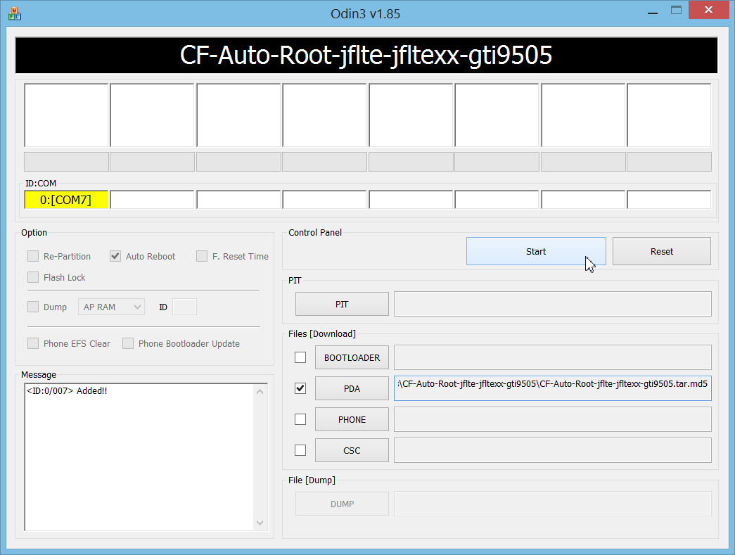This screenshot has height=555, width=735.
Task: Click the PIT button
Action: pos(342,304)
